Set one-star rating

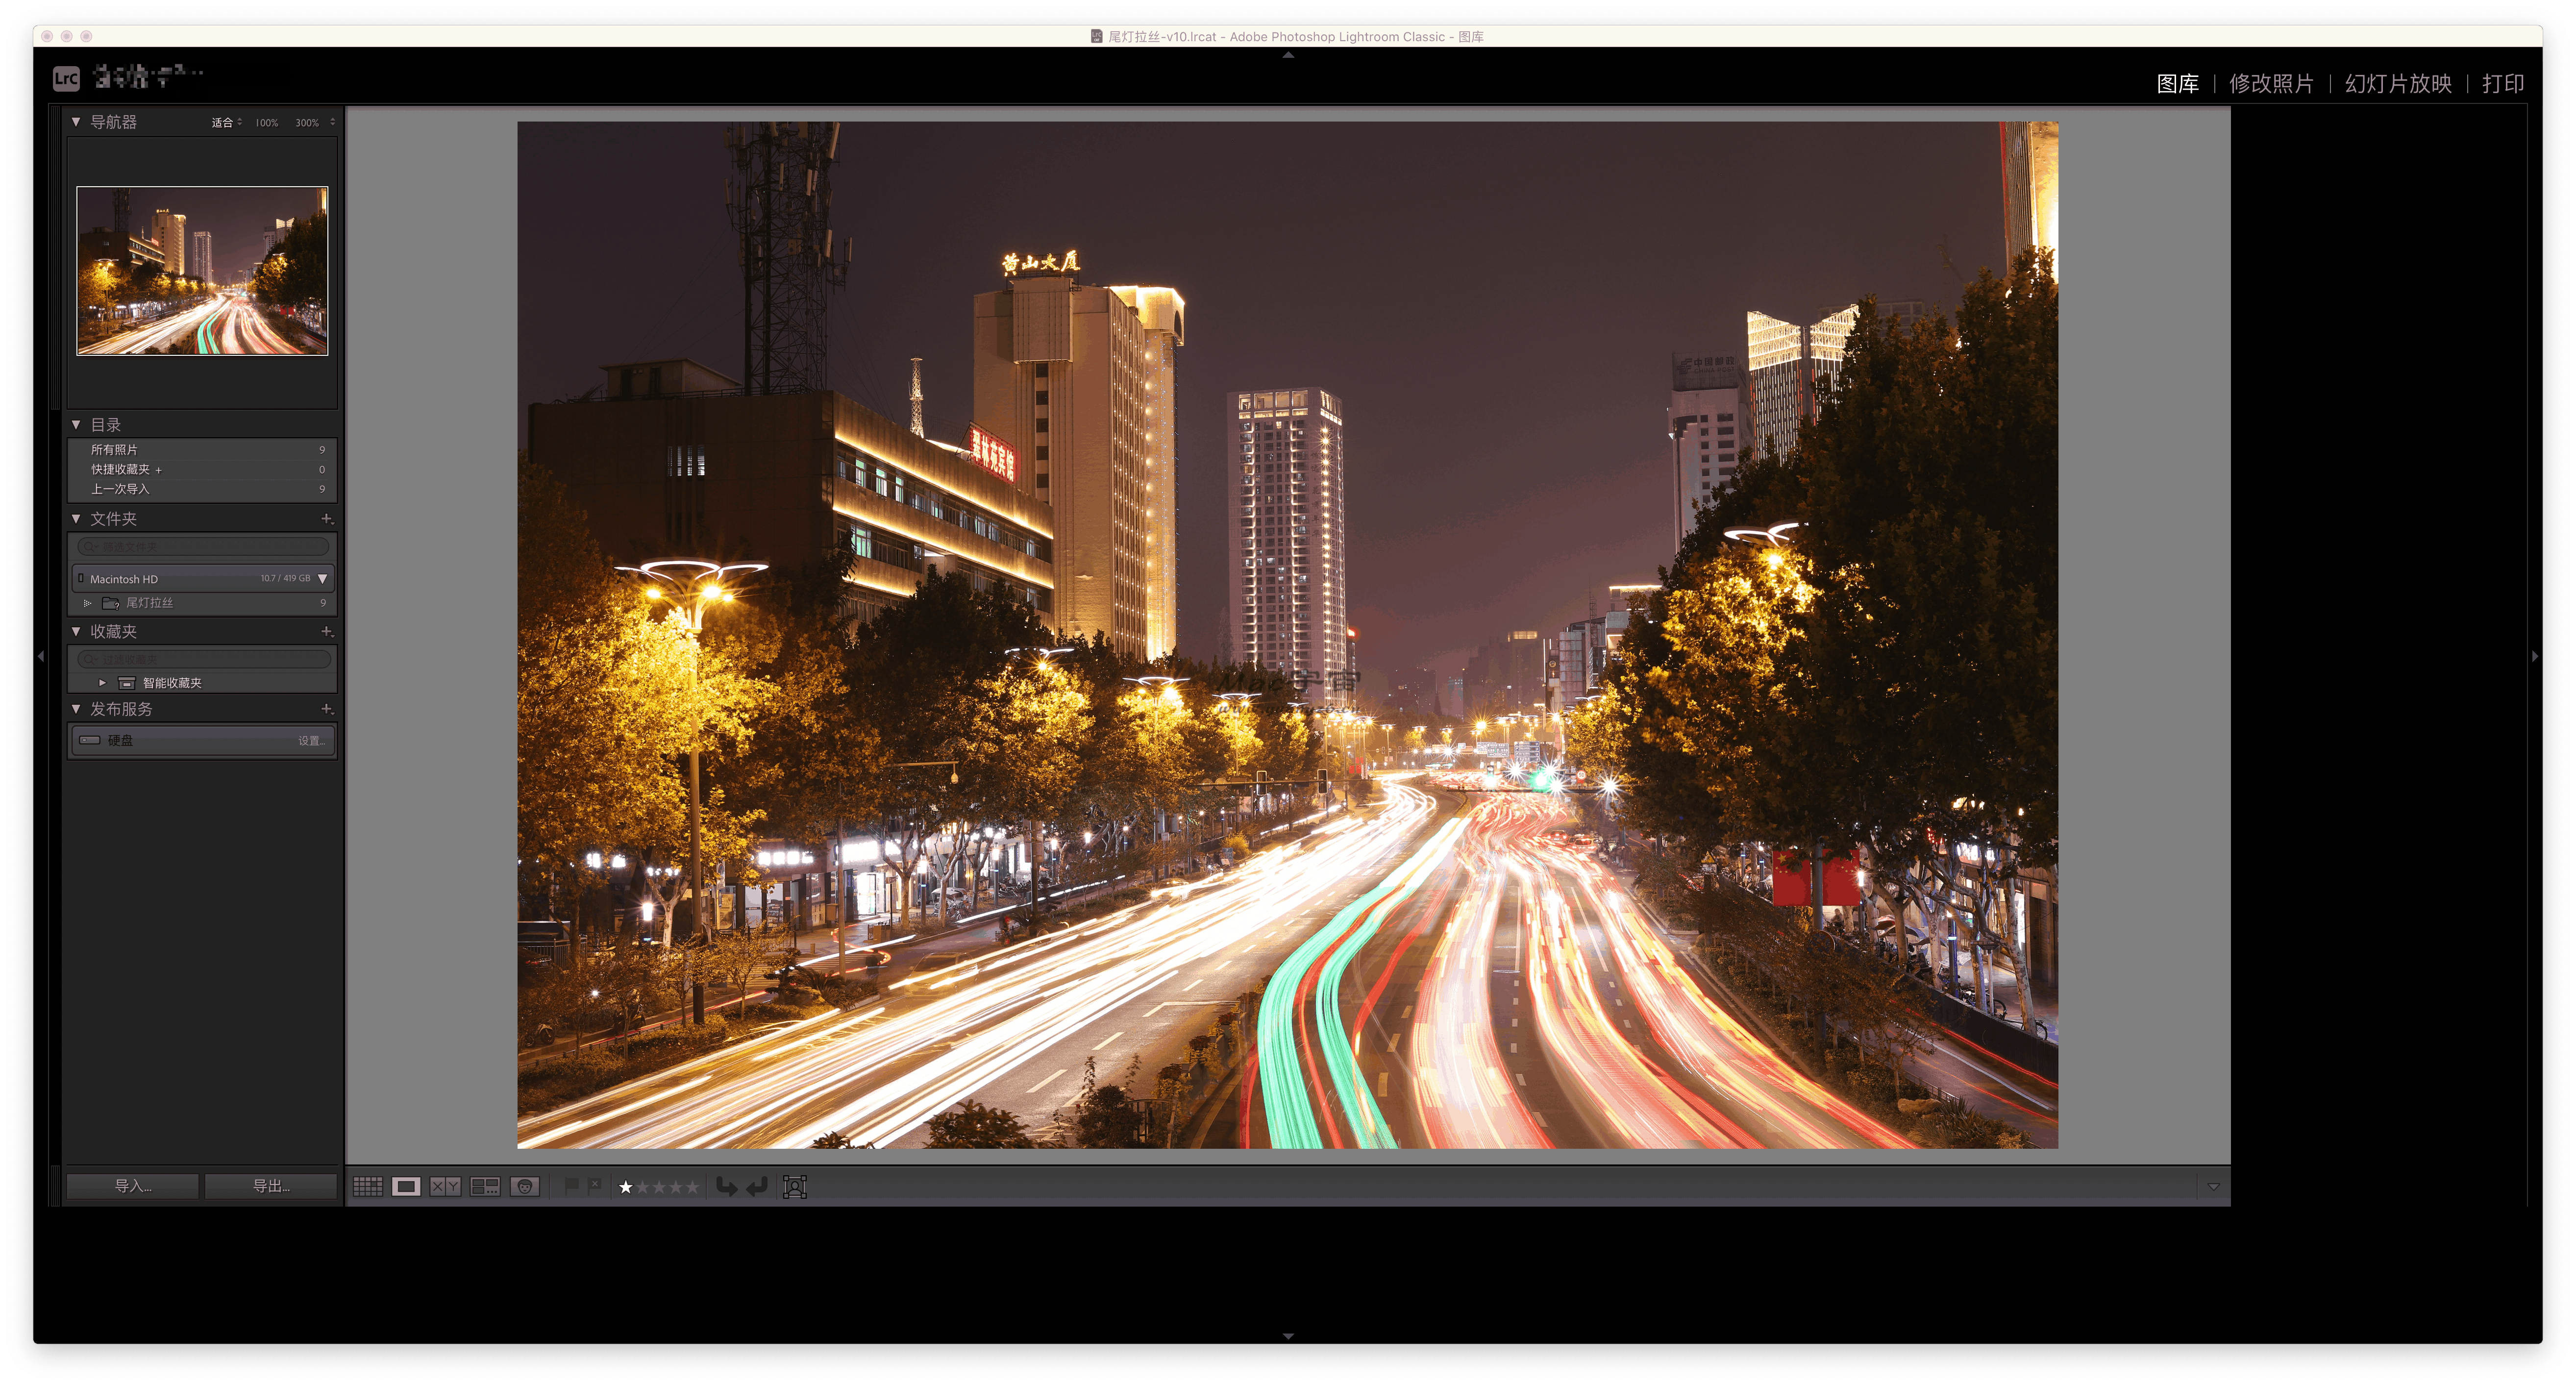626,1187
